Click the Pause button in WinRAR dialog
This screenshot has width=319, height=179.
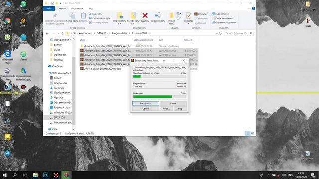[173, 103]
